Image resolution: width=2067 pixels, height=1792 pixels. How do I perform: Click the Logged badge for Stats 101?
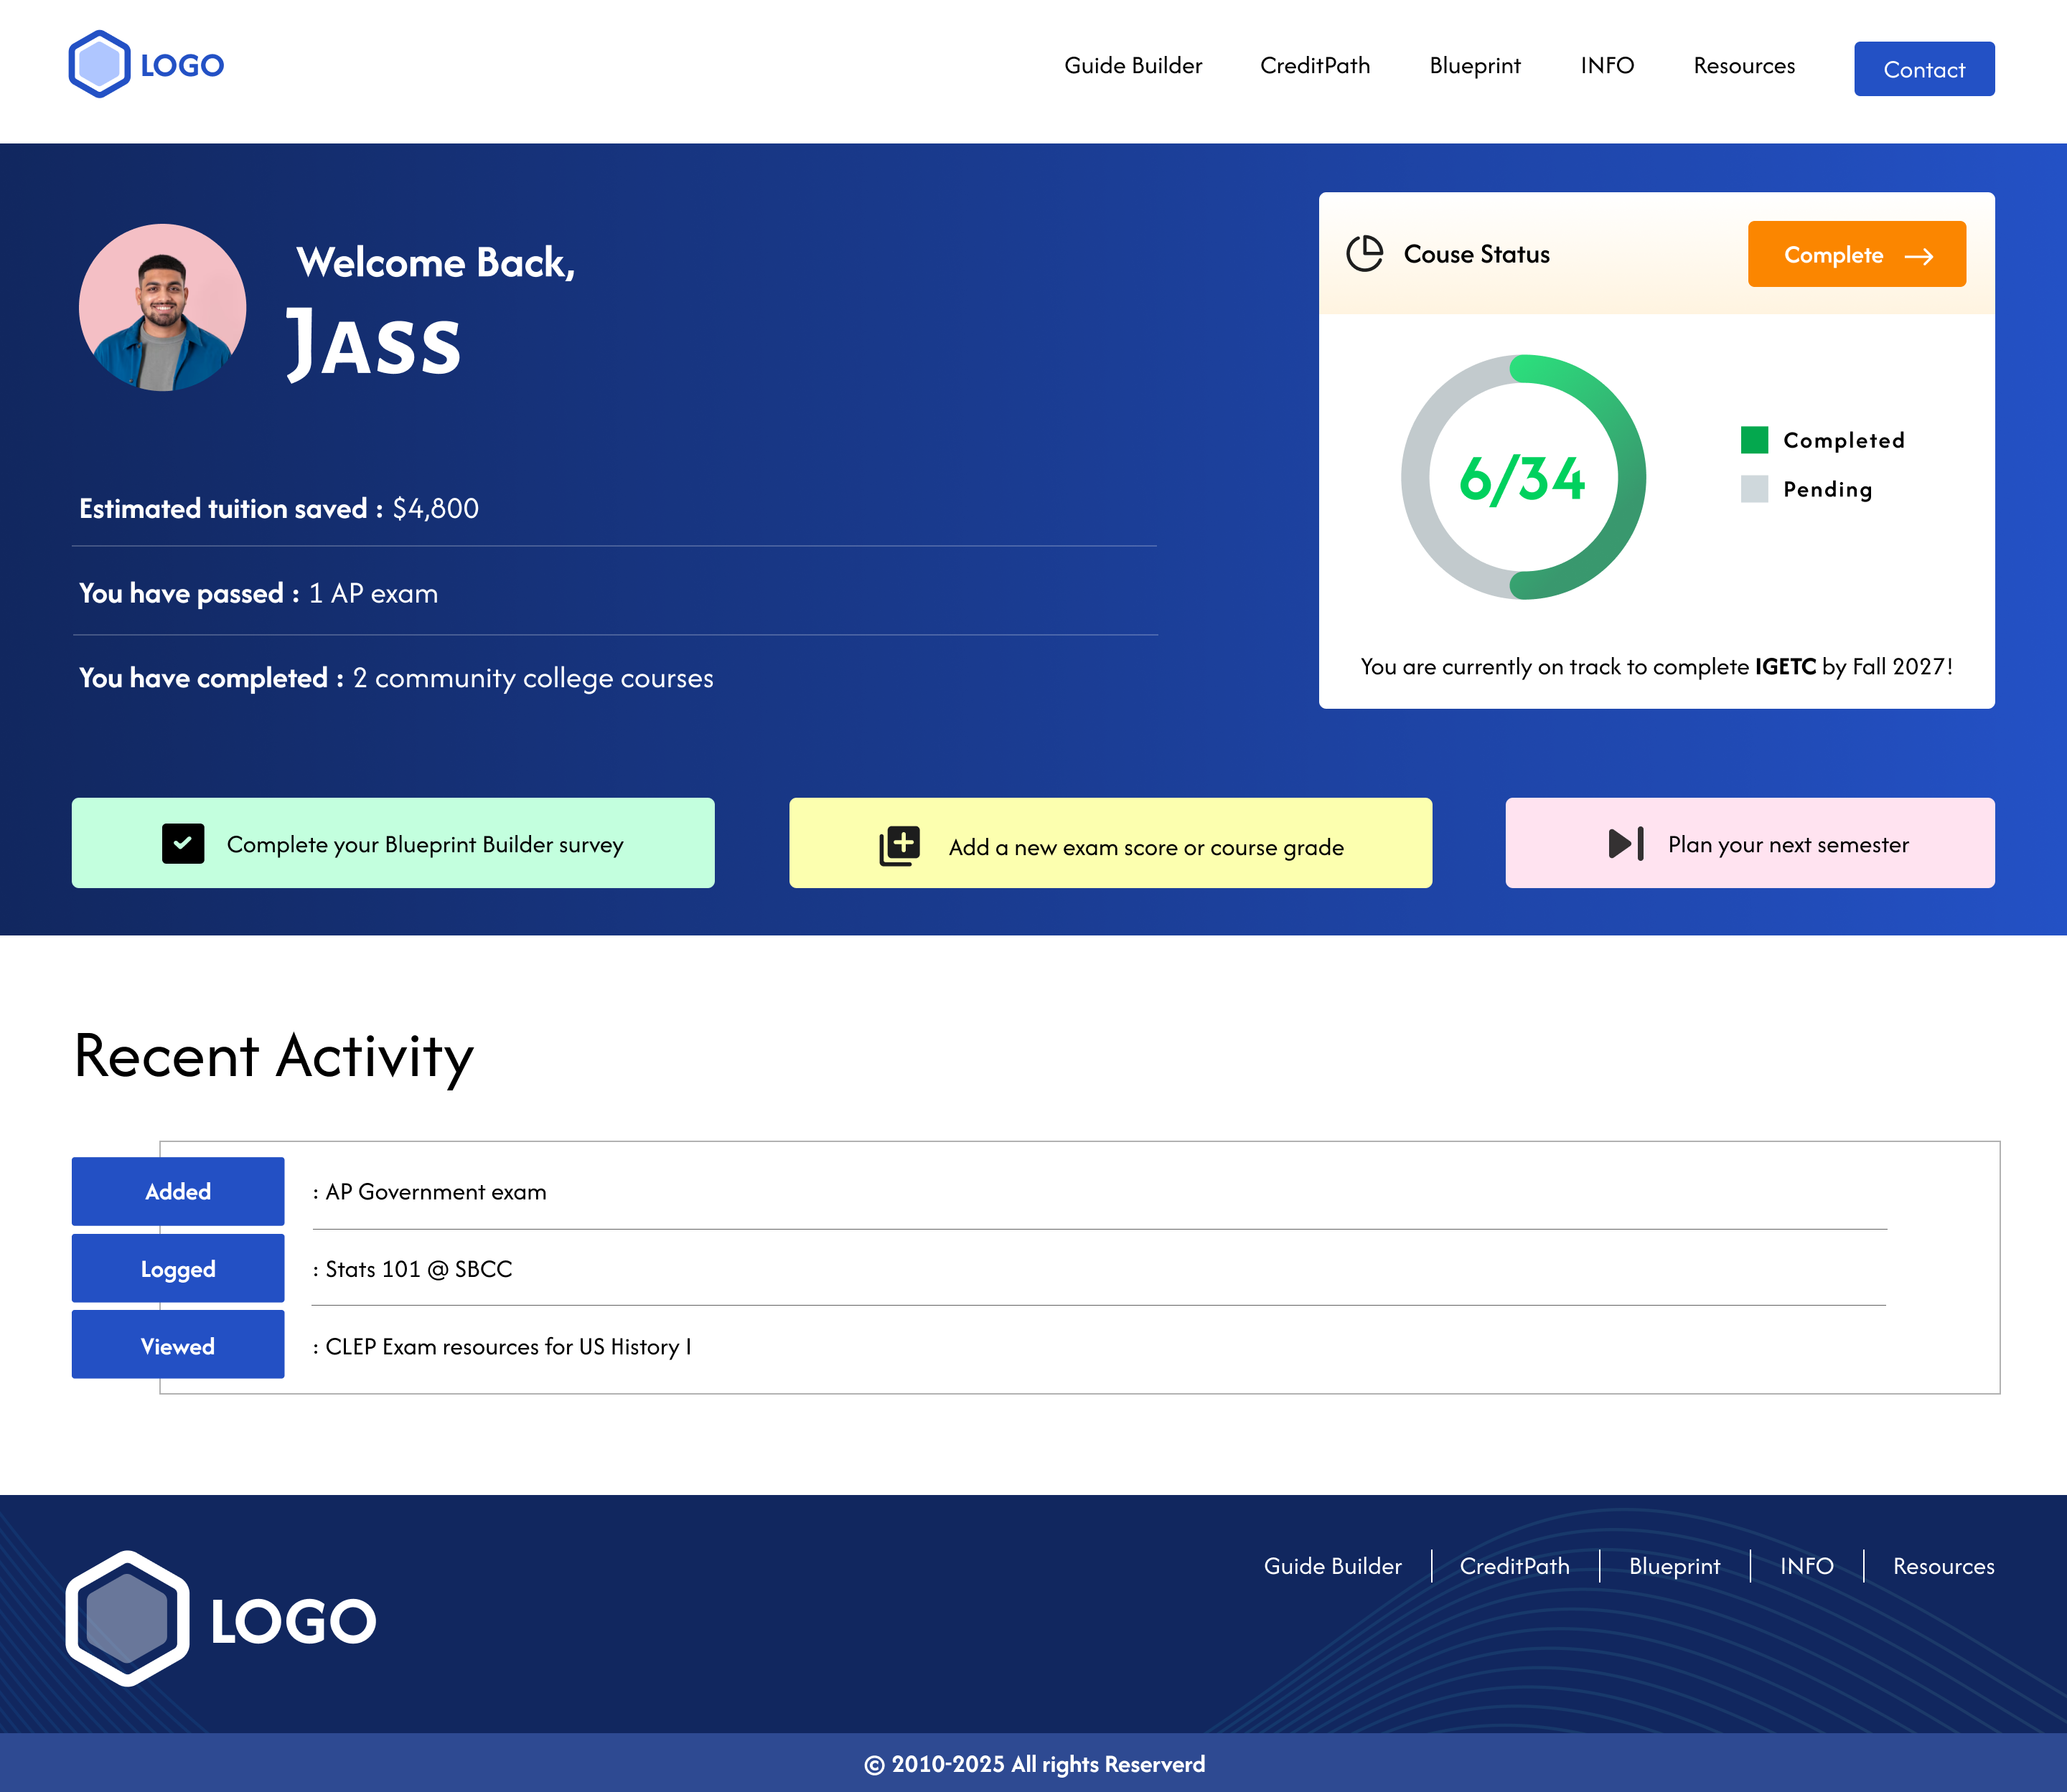click(x=177, y=1268)
